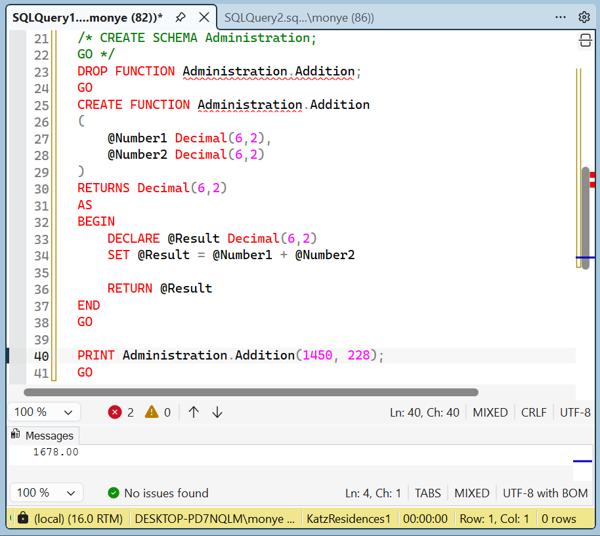Click @Number1 parameter on line 27

[137, 138]
